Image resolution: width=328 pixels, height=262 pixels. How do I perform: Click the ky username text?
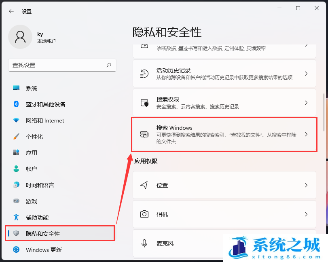[x=40, y=34]
